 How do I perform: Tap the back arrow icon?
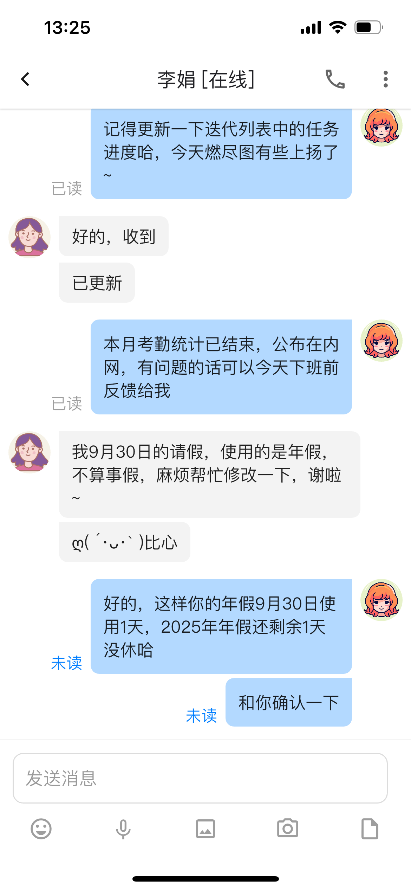click(x=25, y=79)
